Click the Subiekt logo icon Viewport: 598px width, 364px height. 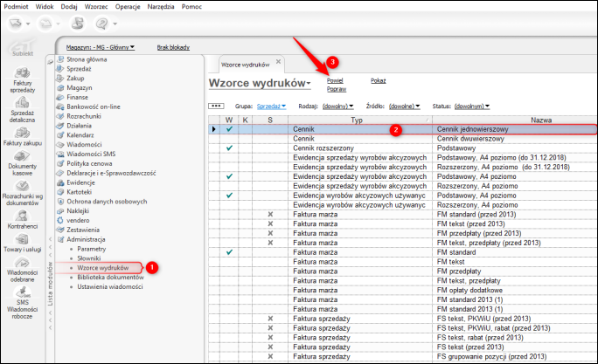click(x=23, y=48)
